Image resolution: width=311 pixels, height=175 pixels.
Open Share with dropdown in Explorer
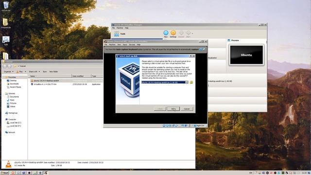(x=35, y=71)
